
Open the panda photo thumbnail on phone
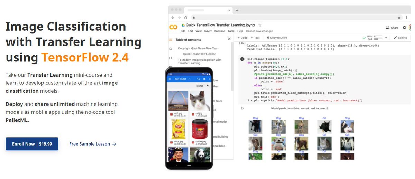[200, 155]
